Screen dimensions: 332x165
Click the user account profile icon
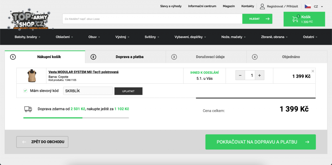tap(262, 6)
